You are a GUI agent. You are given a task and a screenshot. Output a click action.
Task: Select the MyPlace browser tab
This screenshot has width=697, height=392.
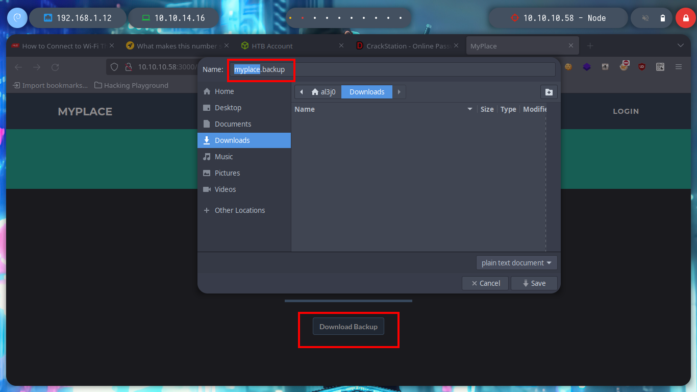(x=521, y=46)
